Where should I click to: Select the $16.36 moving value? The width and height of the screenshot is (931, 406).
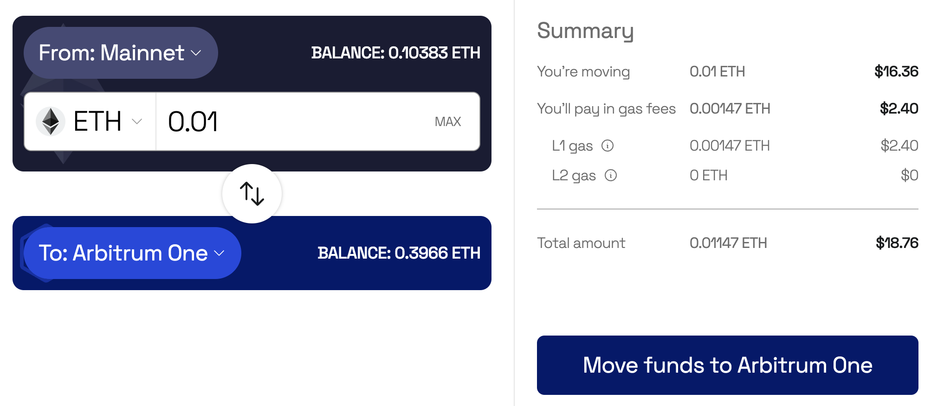coord(896,71)
